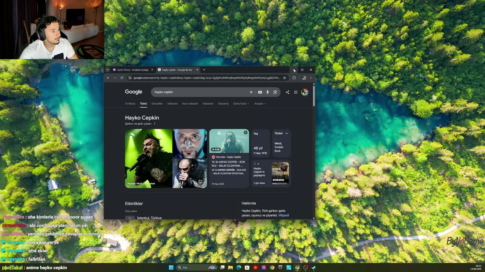Select the Tümü results tab
The image size is (485, 272).
point(143,104)
